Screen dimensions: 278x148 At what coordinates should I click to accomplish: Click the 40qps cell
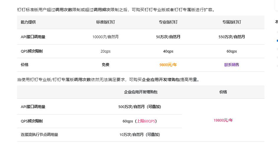pyautogui.click(x=168, y=51)
